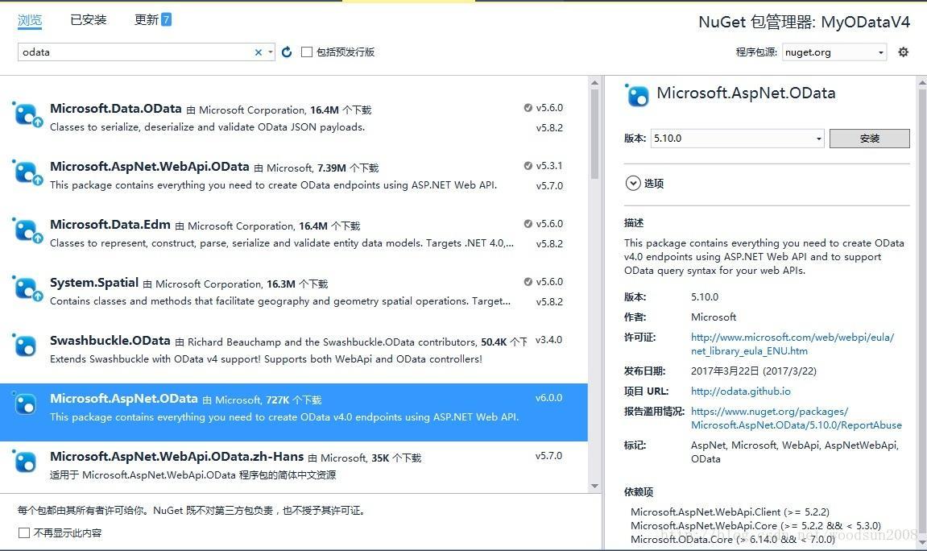The image size is (927, 551).
Task: Select Microsoft.AspNet.WebApi.OData package title
Action: 150,167
